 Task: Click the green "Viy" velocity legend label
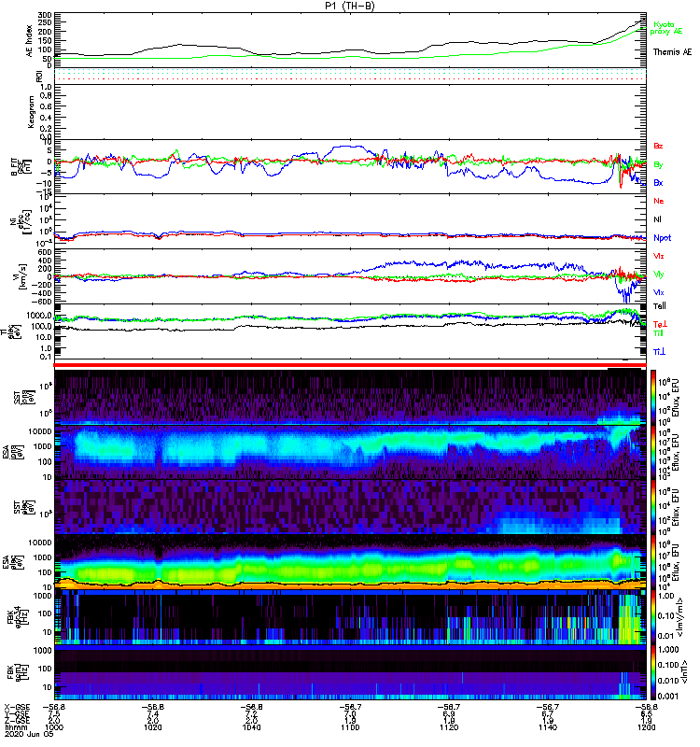coord(659,275)
